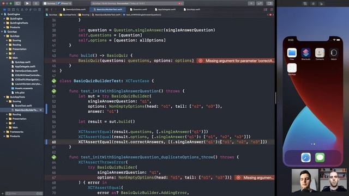Click right participant webcam thumbnail
The height and width of the screenshot is (196, 349).
click(x=333, y=180)
